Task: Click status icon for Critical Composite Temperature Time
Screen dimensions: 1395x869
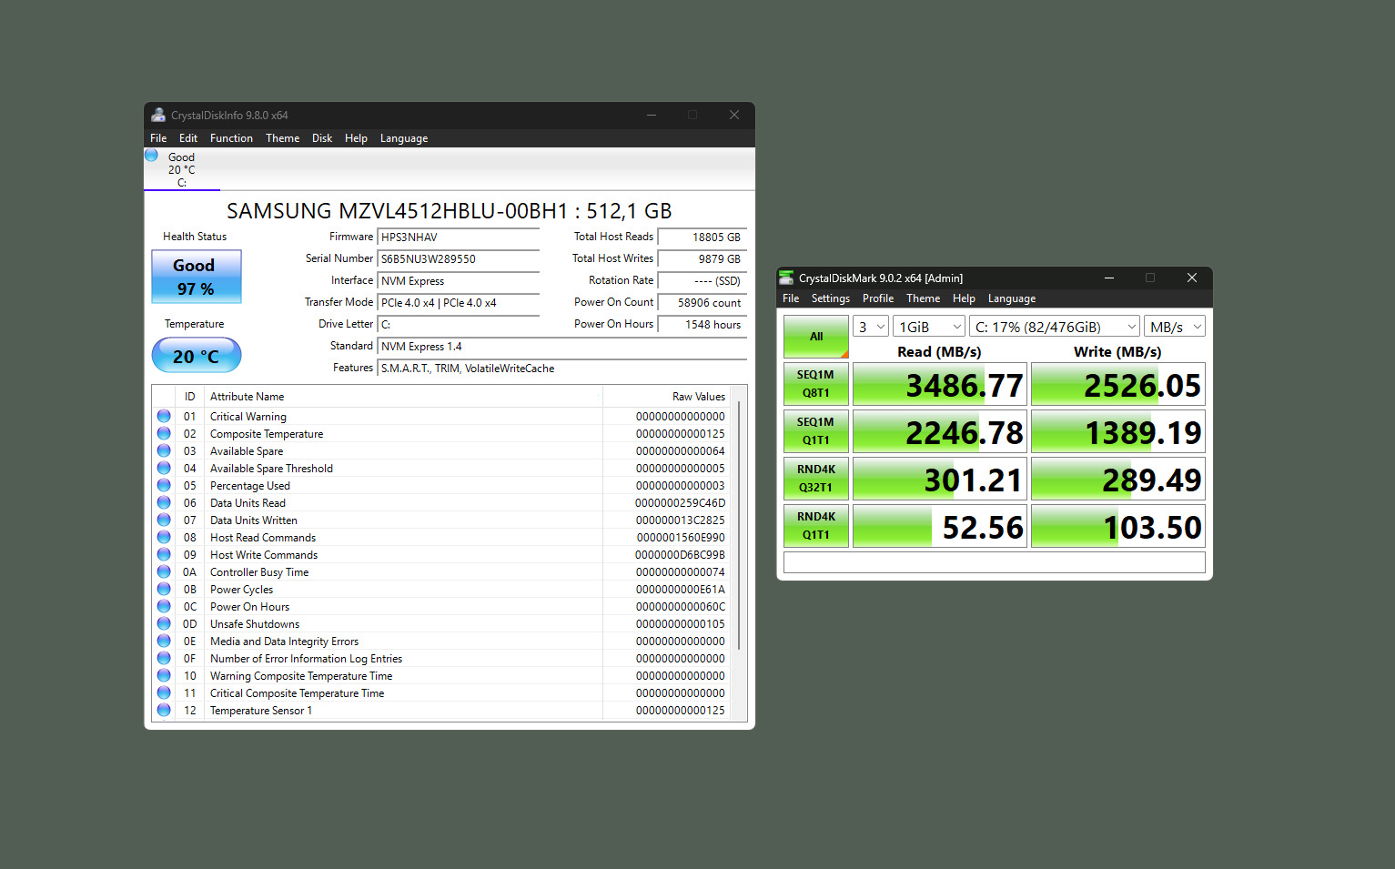Action: [164, 692]
